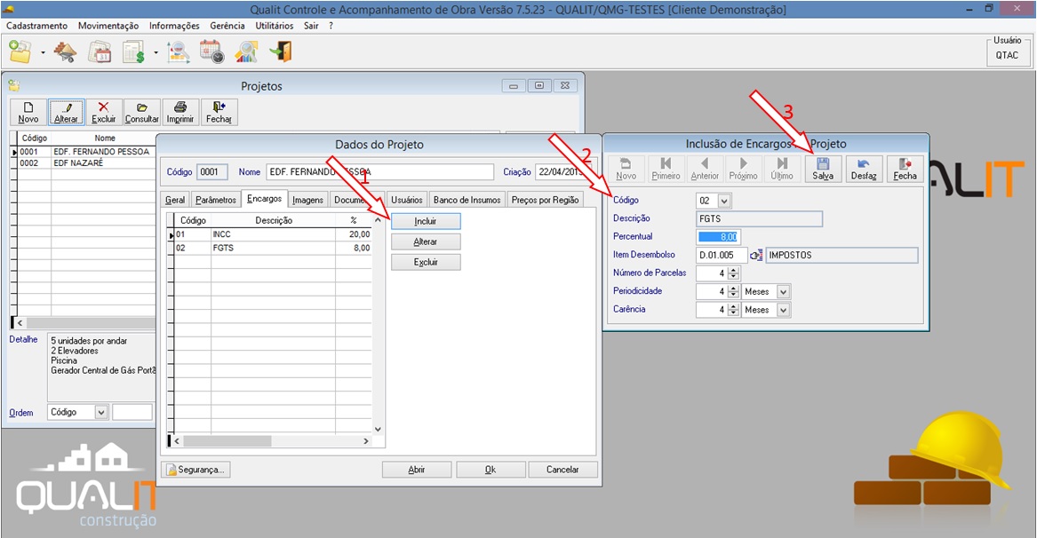Click the Percentual field showing 8,00
1037x538 pixels.
coord(718,237)
